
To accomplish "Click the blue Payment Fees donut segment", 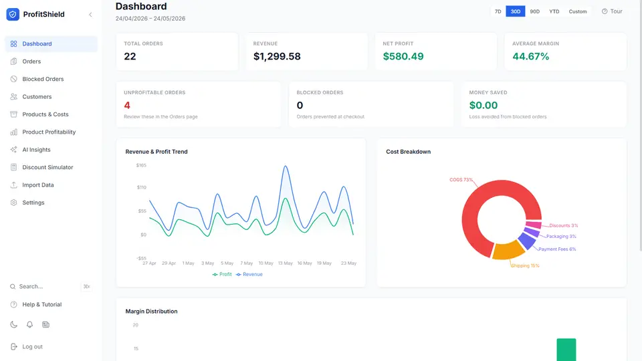I will (x=527, y=241).
